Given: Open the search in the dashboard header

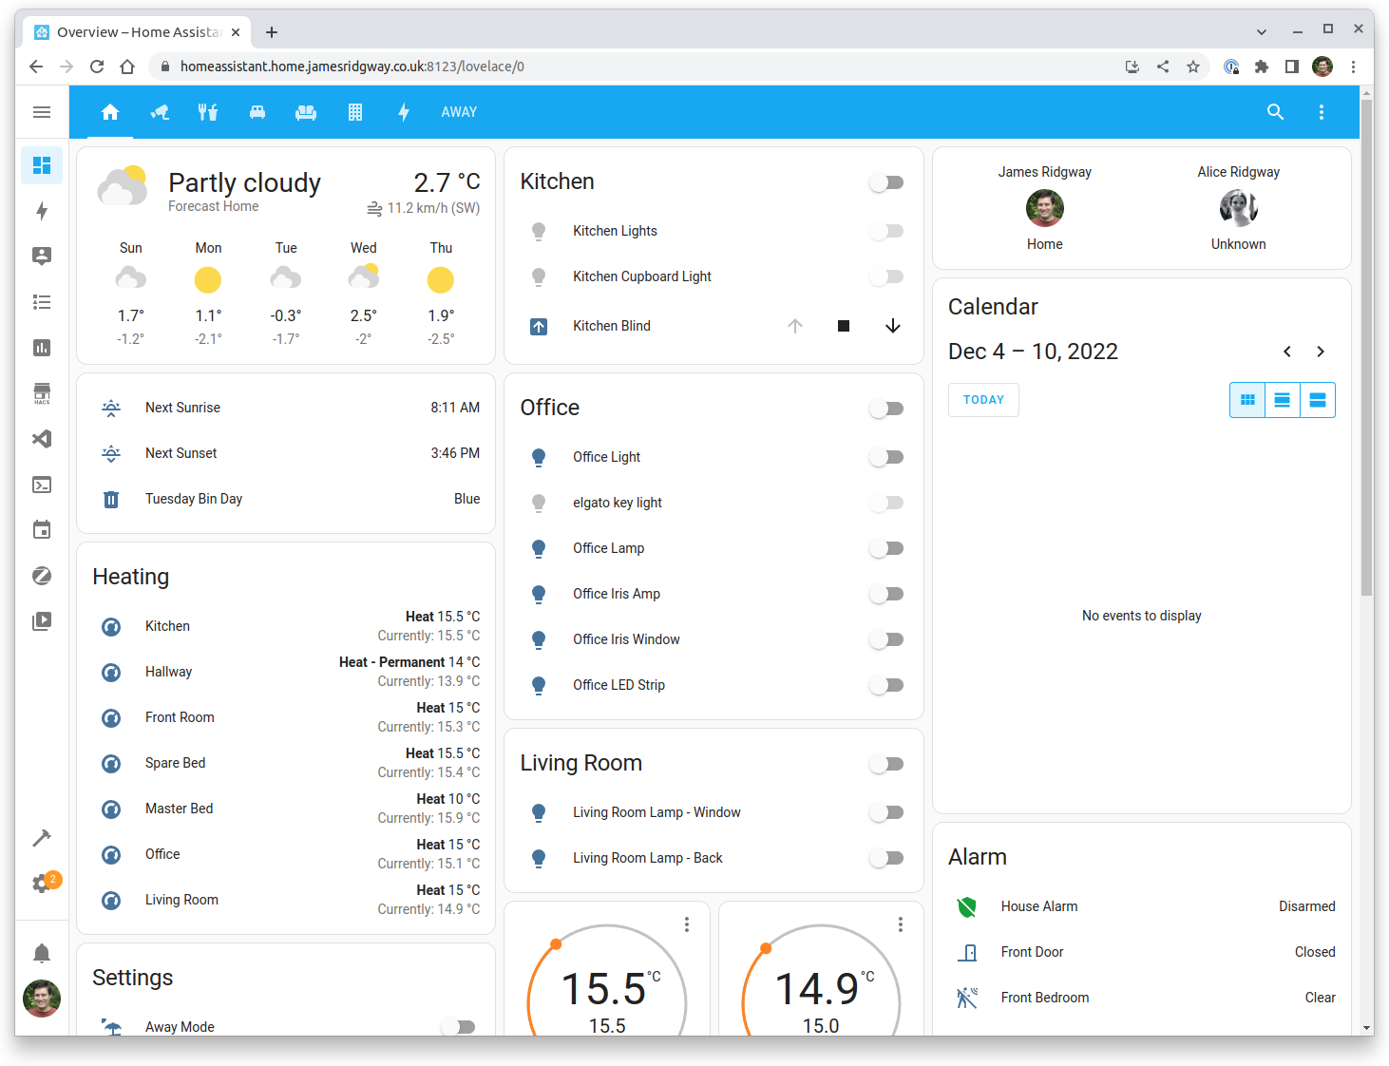Looking at the screenshot, I should [x=1275, y=111].
